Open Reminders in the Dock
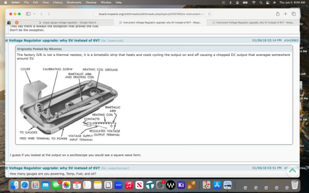 point(87,185)
